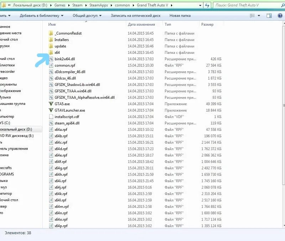
Task: Click the 49 399 КБ size cell
Action: pos(213,104)
